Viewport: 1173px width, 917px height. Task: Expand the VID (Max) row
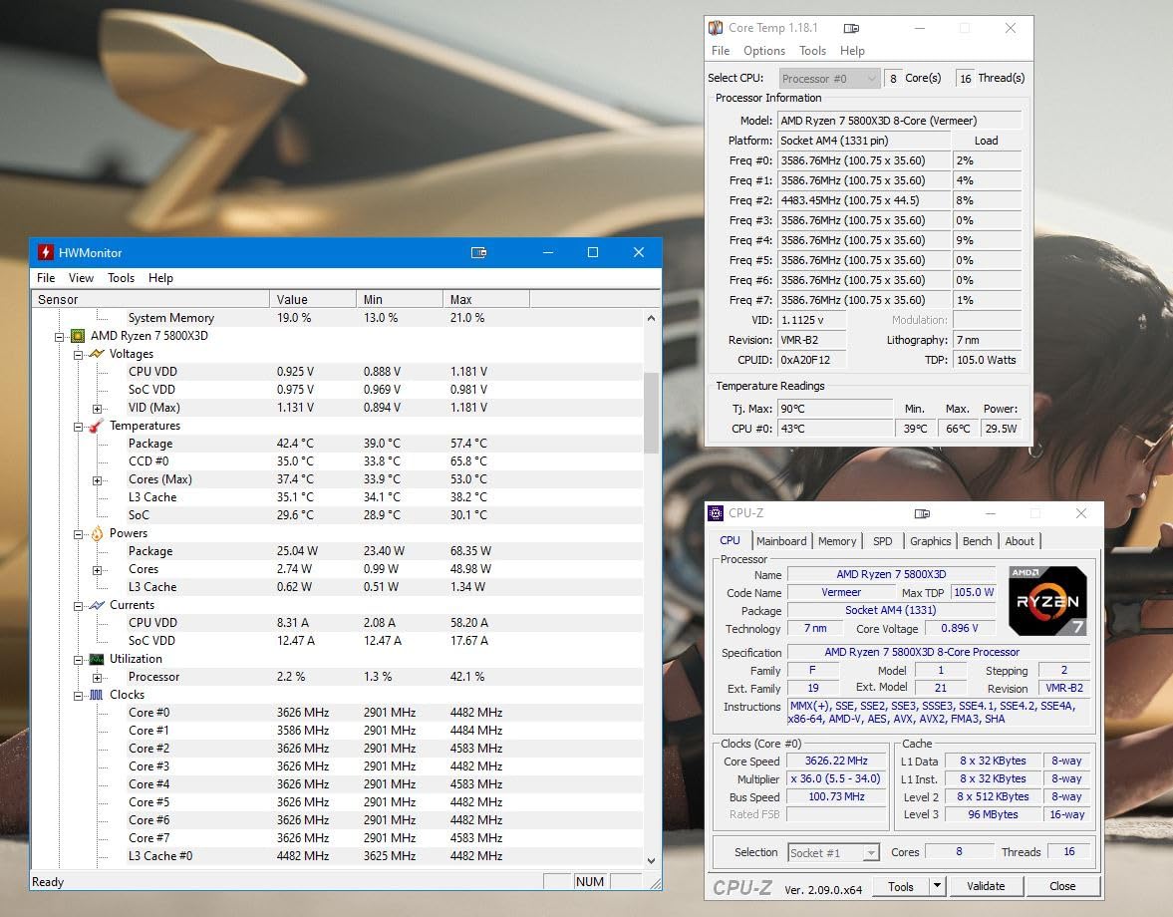click(x=97, y=409)
